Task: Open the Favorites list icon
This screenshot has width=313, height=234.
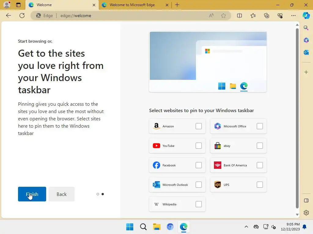Action: pyautogui.click(x=253, y=16)
